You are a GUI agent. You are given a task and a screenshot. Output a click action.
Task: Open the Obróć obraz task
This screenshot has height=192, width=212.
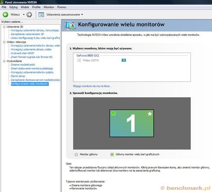[x=18, y=76]
